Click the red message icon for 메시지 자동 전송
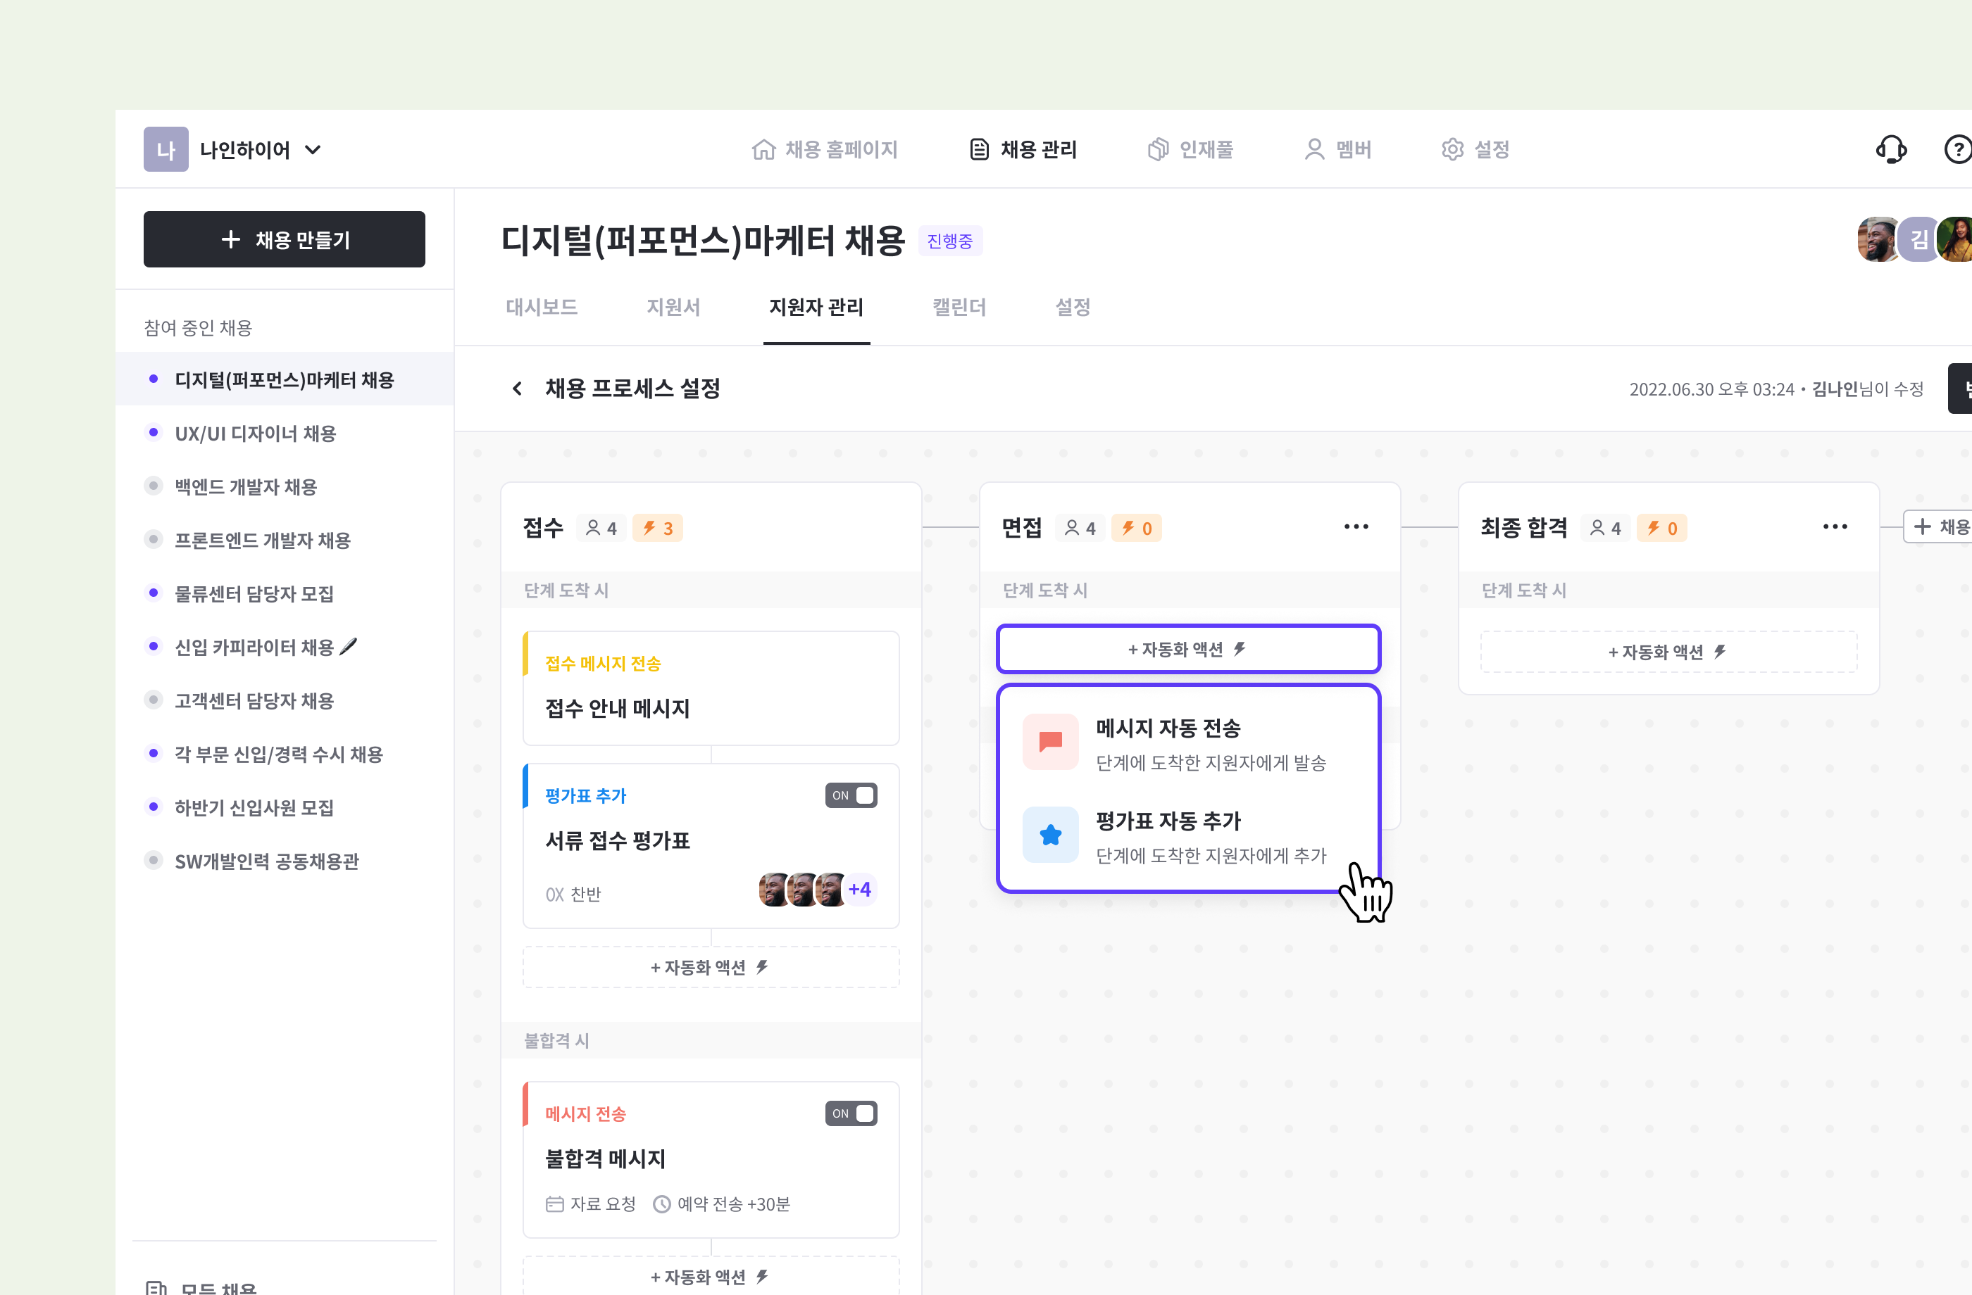The image size is (1972, 1295). tap(1050, 742)
